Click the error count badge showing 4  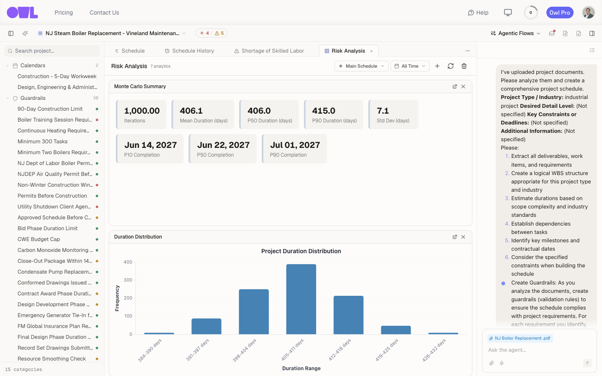tap(204, 33)
